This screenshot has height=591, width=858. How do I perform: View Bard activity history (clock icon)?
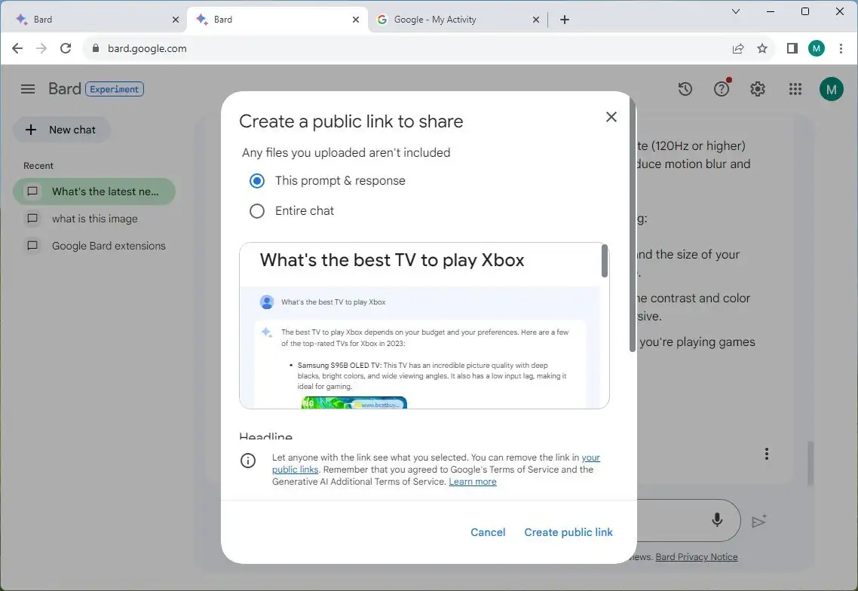coord(685,88)
